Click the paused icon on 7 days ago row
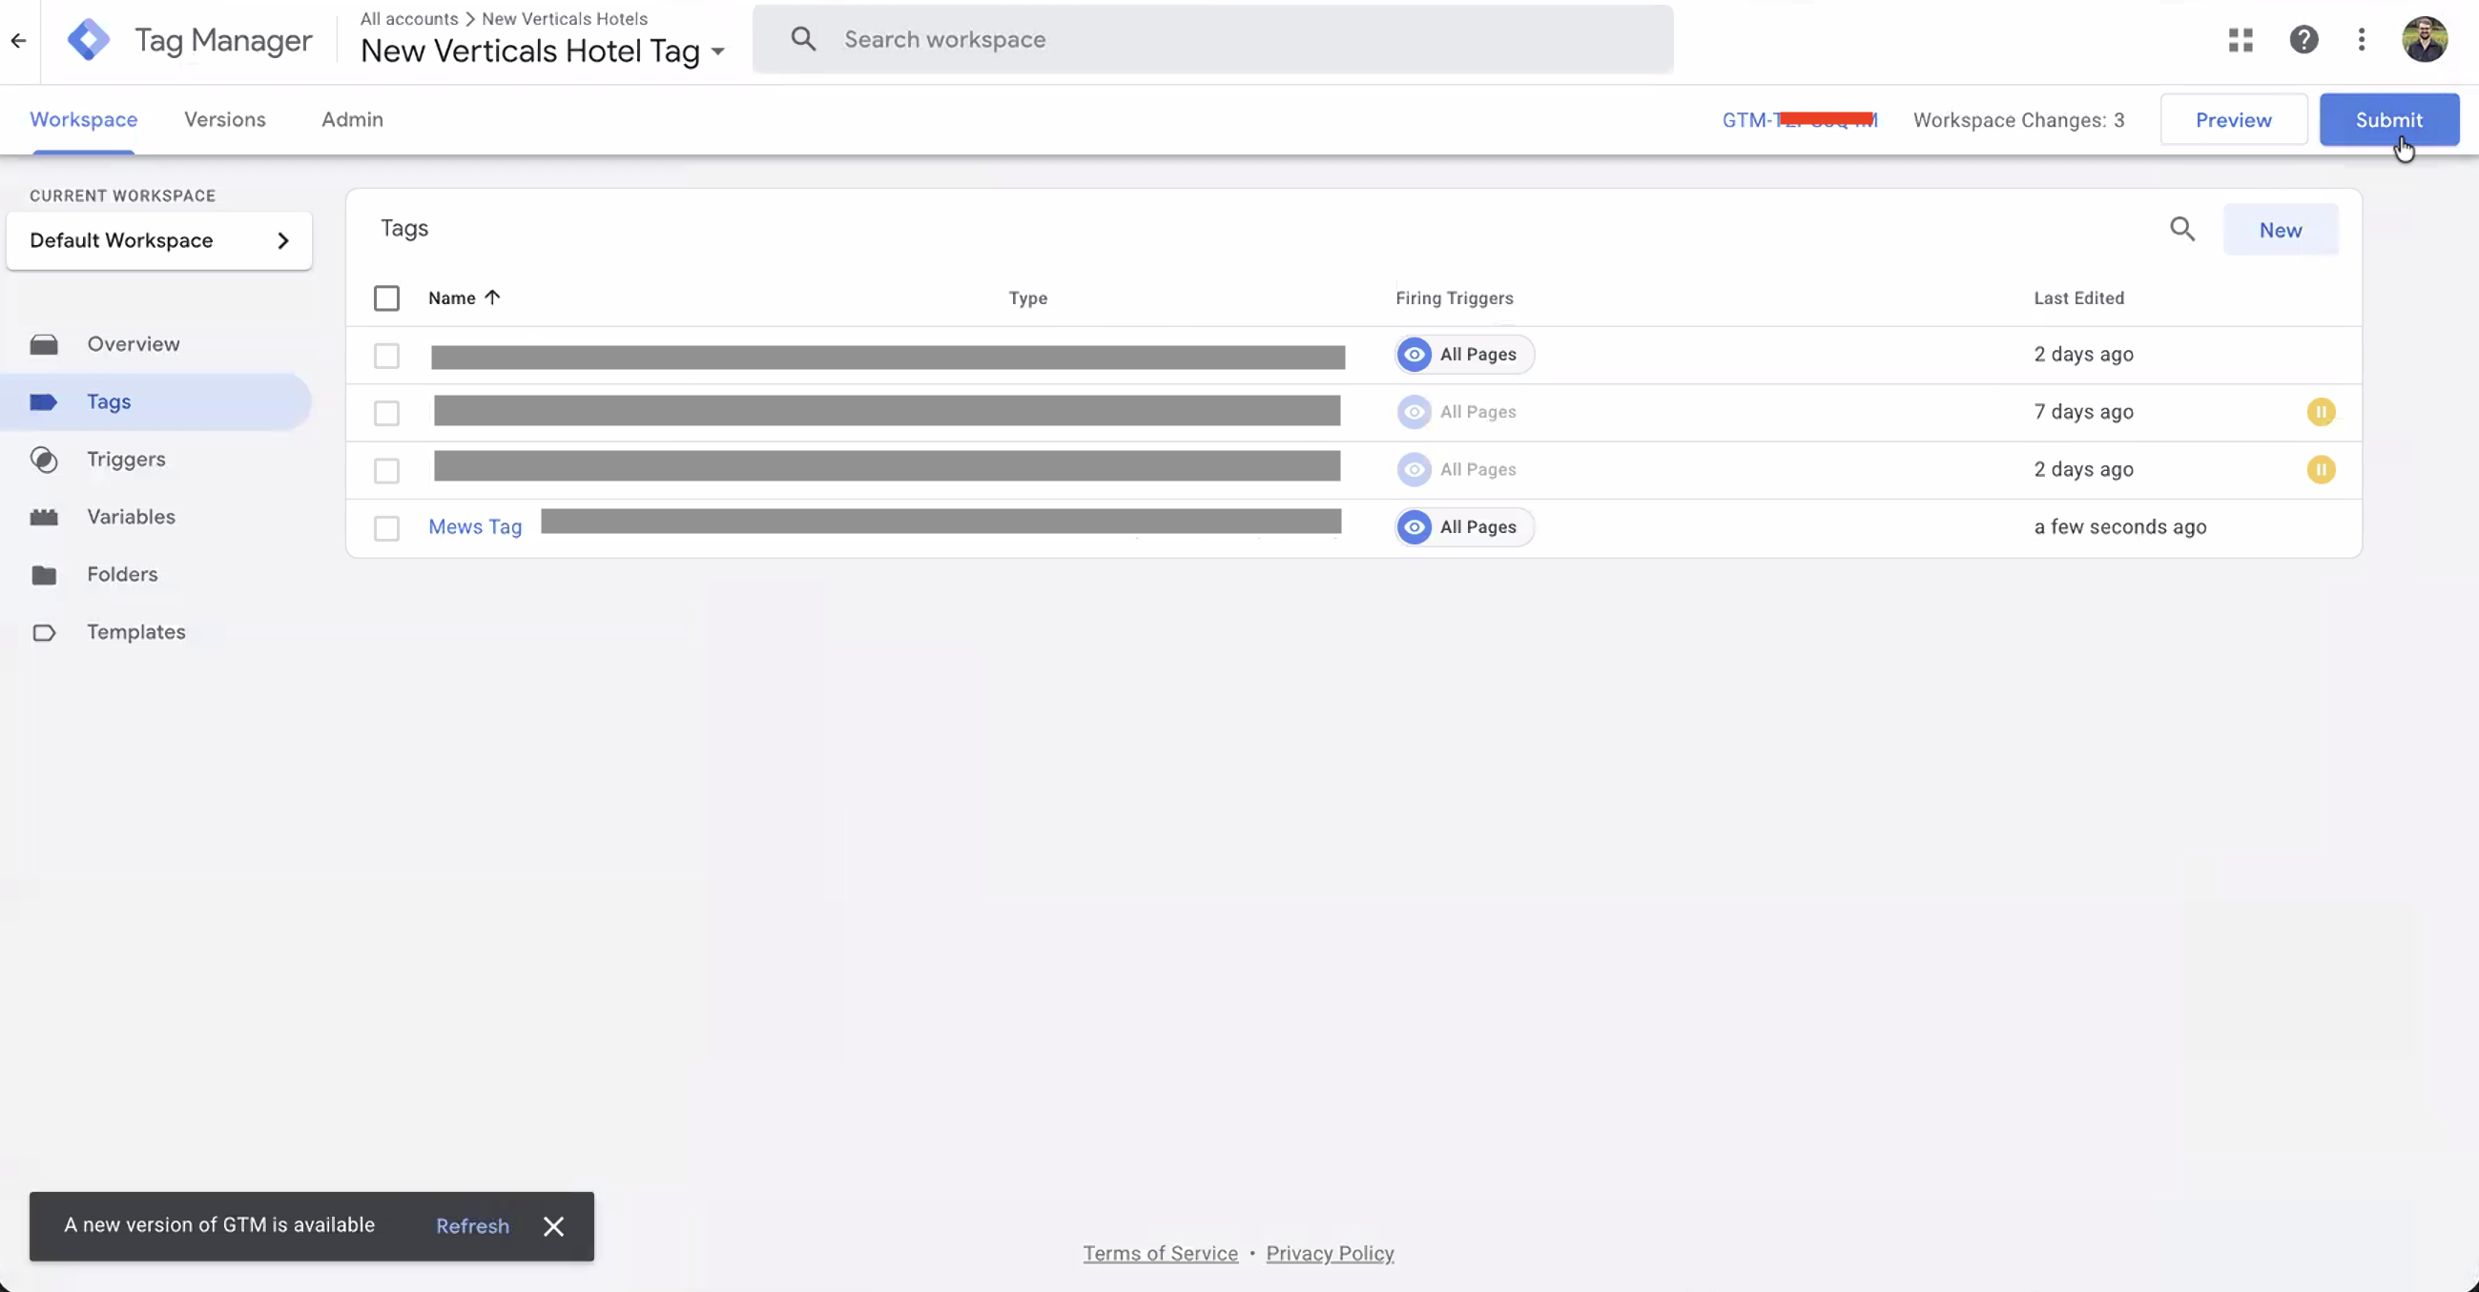Image resolution: width=2479 pixels, height=1292 pixels. (x=2321, y=412)
